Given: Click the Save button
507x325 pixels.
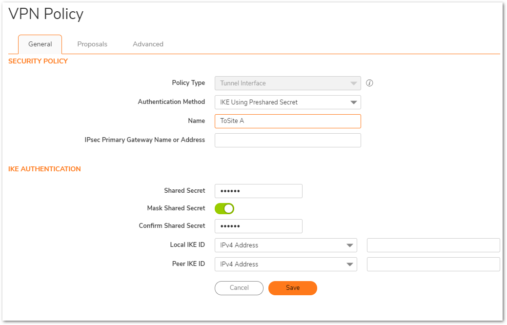Looking at the screenshot, I should (293, 288).
